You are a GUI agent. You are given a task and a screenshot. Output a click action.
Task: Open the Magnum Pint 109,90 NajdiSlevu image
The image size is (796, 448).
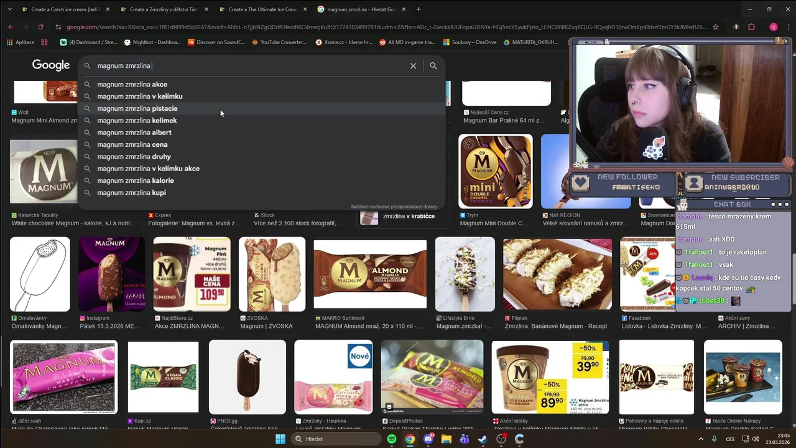(192, 274)
